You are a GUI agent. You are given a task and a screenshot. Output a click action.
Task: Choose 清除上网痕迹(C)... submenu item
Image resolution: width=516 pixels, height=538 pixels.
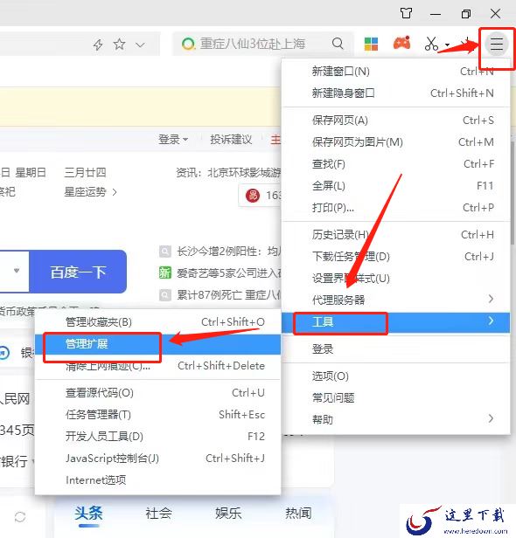pos(158,366)
